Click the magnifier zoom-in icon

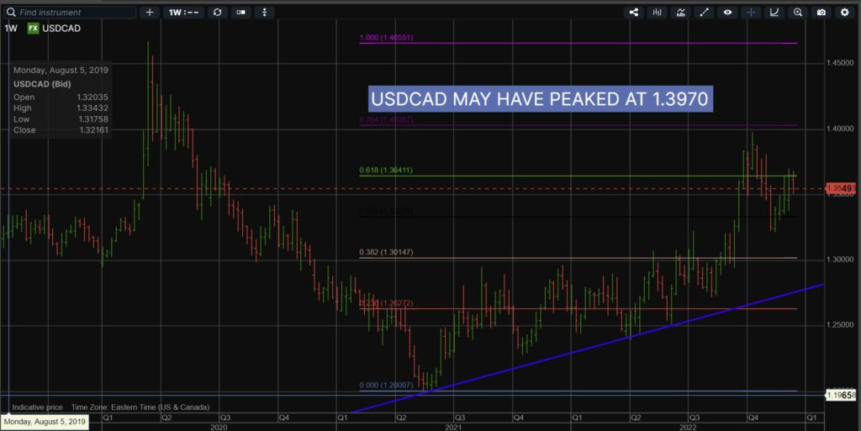[798, 13]
